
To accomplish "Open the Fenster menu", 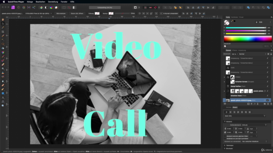I will [64, 2].
